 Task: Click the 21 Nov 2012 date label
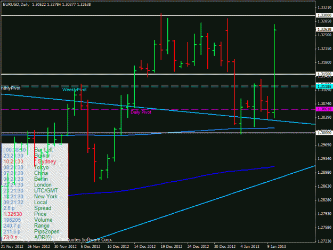[x=12, y=246]
